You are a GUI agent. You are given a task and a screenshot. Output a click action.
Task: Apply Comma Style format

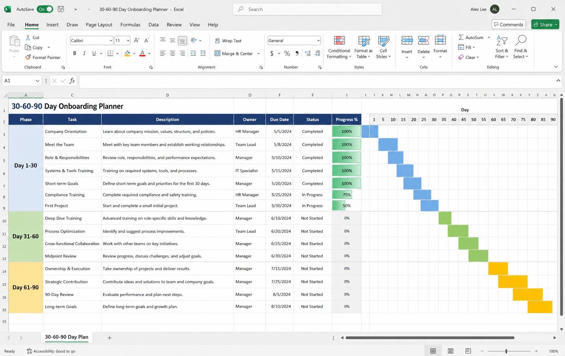(297, 53)
